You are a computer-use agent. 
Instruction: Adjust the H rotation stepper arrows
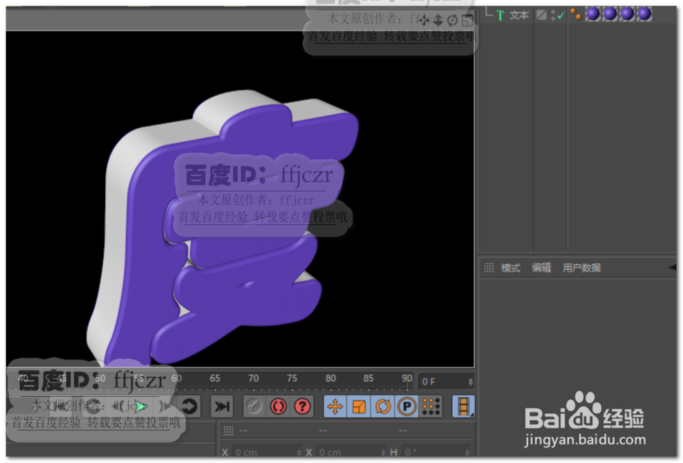click(467, 453)
